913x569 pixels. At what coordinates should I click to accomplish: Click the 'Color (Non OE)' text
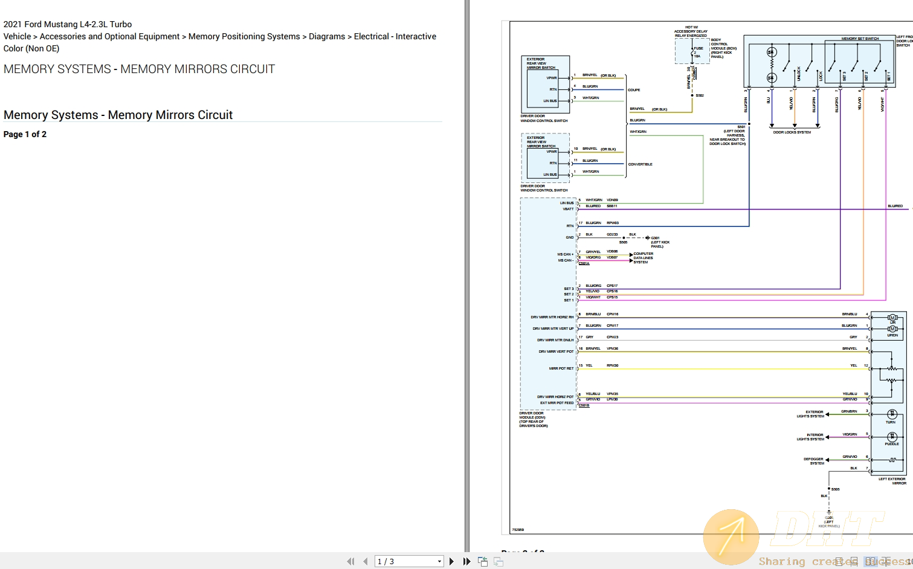point(31,48)
